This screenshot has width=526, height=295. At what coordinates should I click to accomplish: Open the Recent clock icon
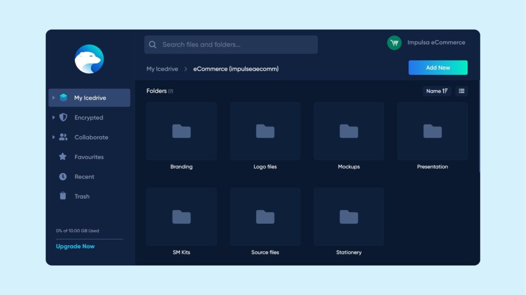tap(63, 177)
